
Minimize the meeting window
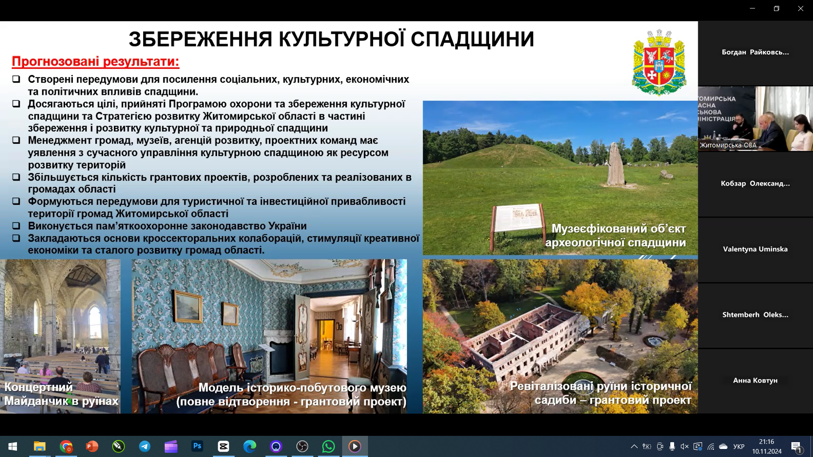click(752, 8)
